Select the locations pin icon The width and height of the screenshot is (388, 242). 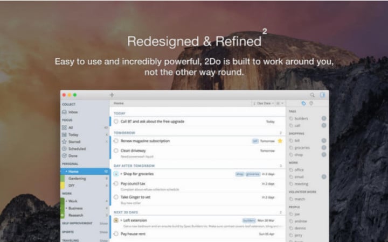tap(311, 103)
